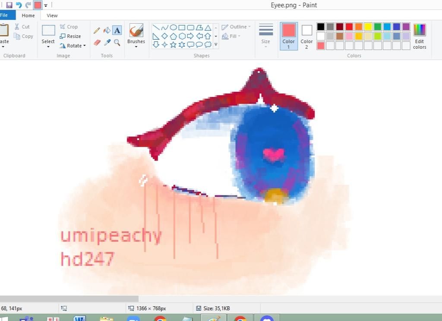
Task: Pick the rose pink color swatch
Action: (349, 36)
